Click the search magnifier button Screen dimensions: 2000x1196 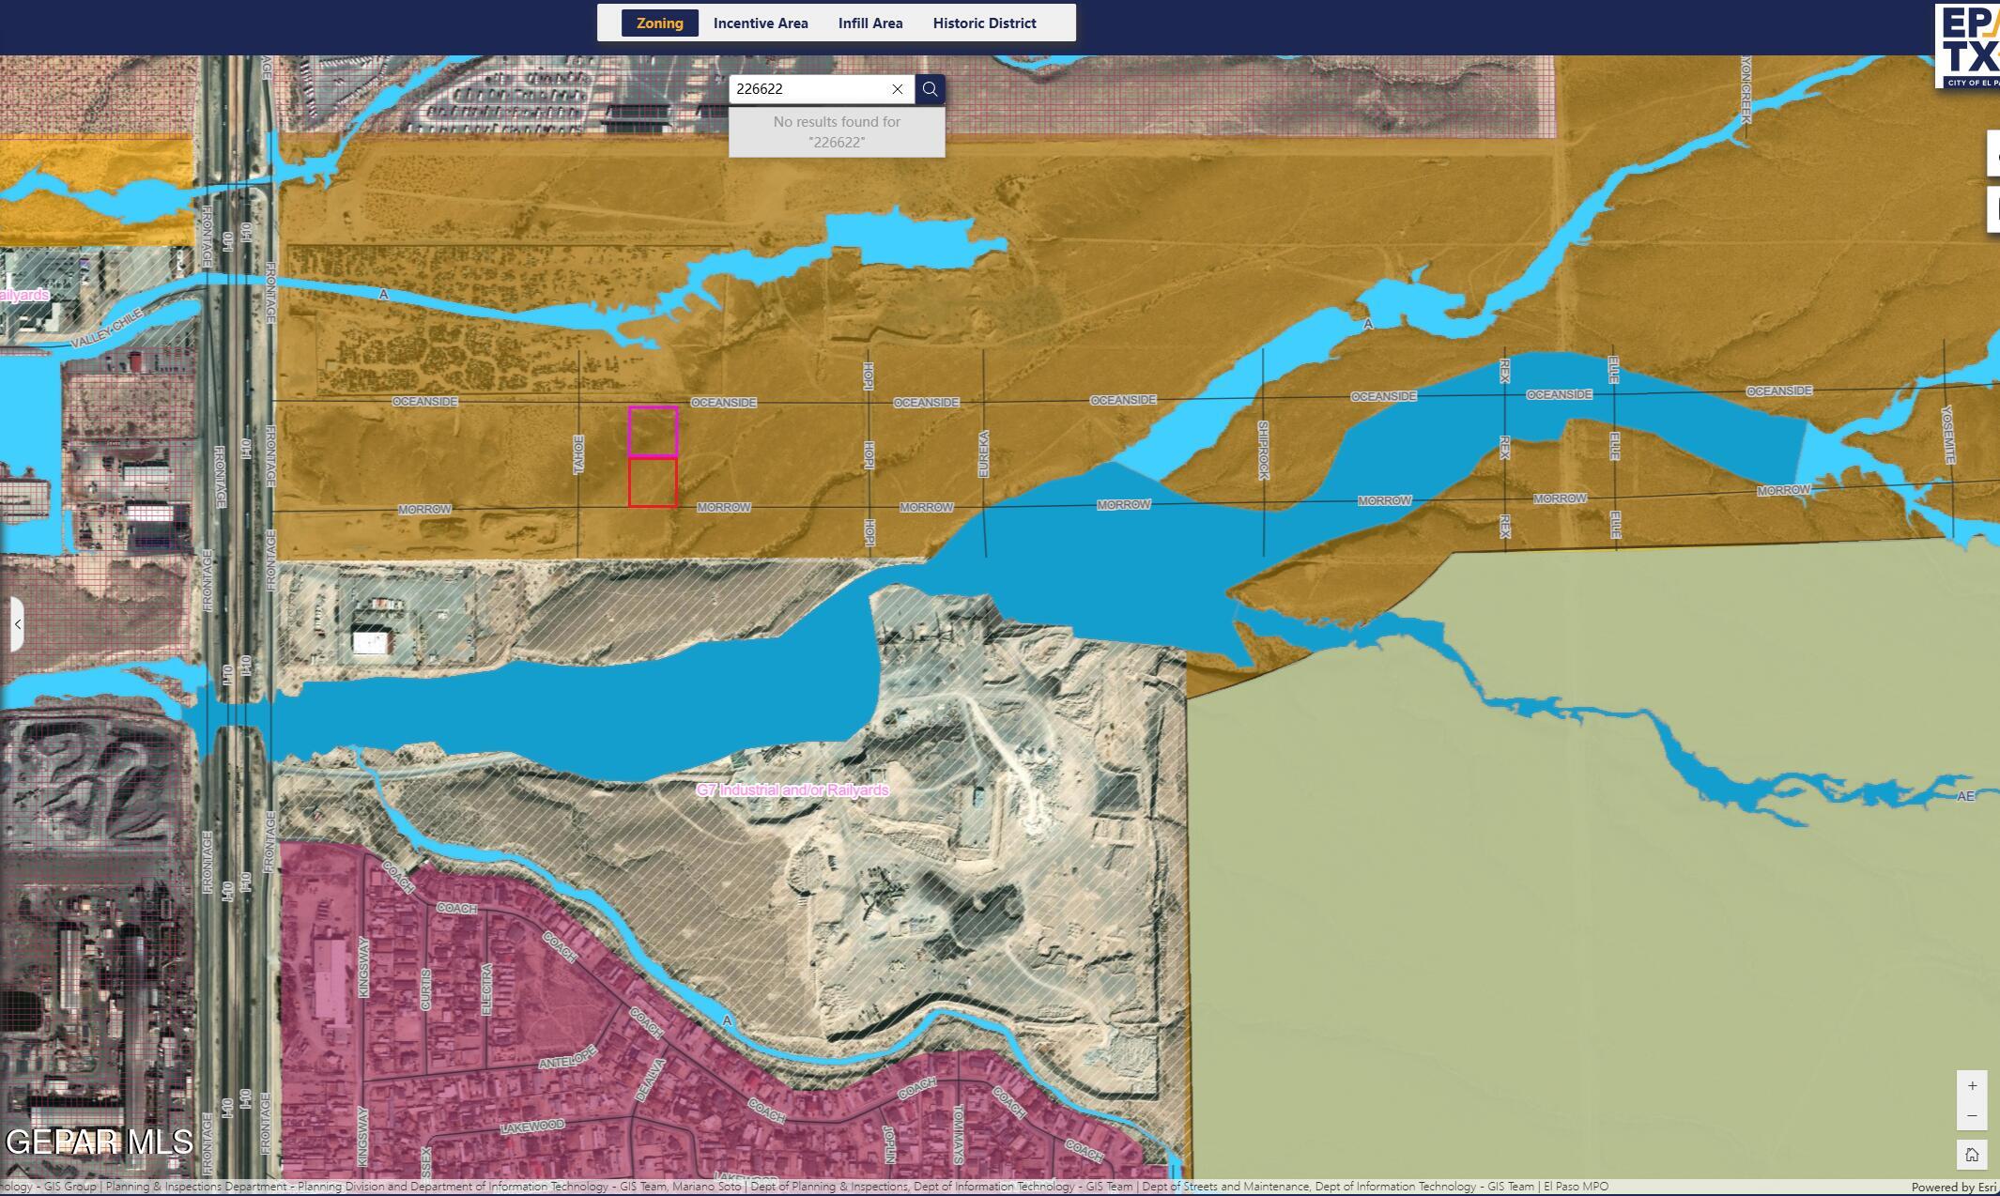coord(930,89)
